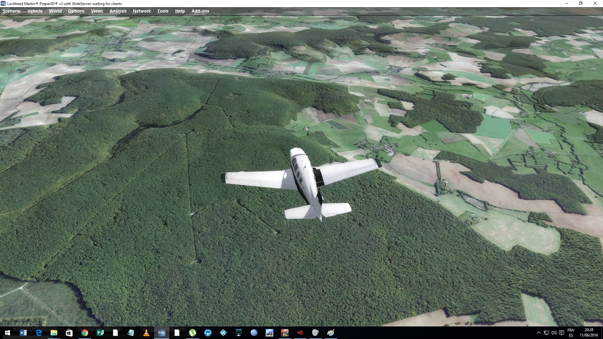Screen dimensions: 603x339
Task: Restore down the Prepar3D window
Action: click(581, 3)
